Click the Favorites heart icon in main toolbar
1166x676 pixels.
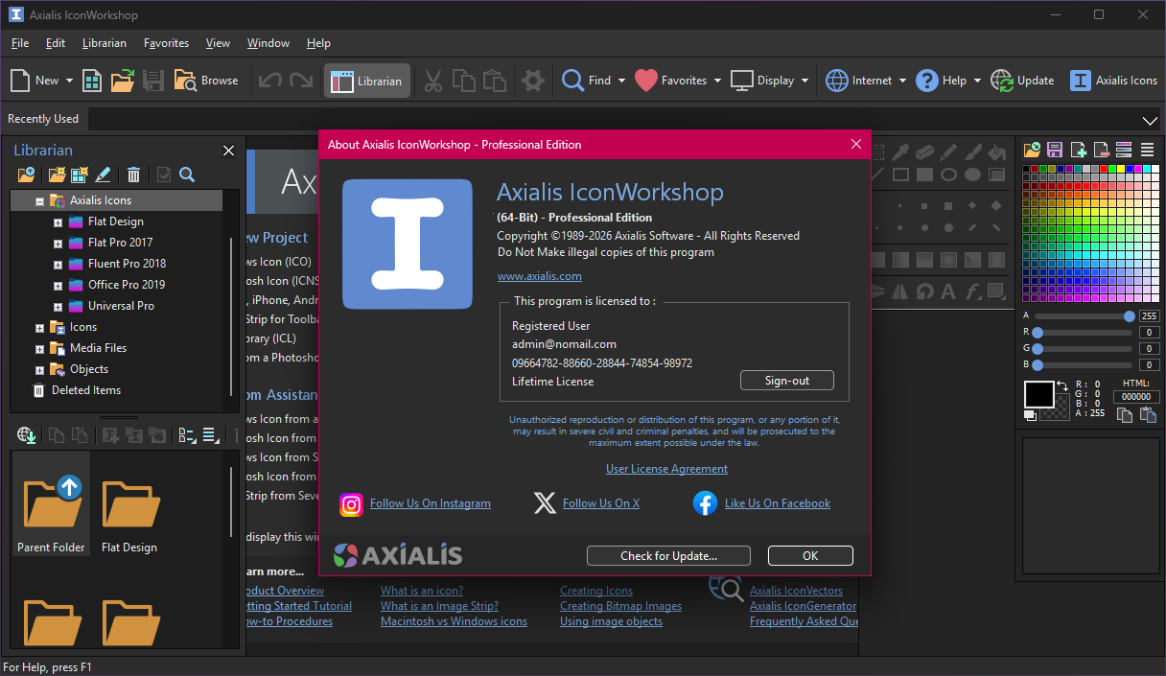pyautogui.click(x=646, y=81)
